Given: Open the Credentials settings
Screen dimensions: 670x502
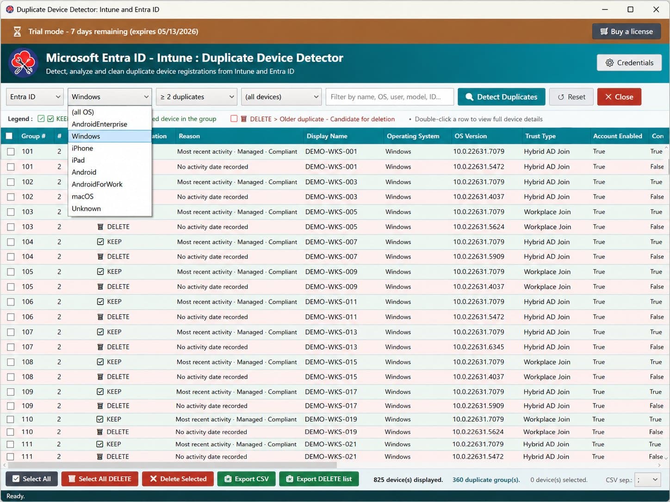Looking at the screenshot, I should click(x=629, y=63).
